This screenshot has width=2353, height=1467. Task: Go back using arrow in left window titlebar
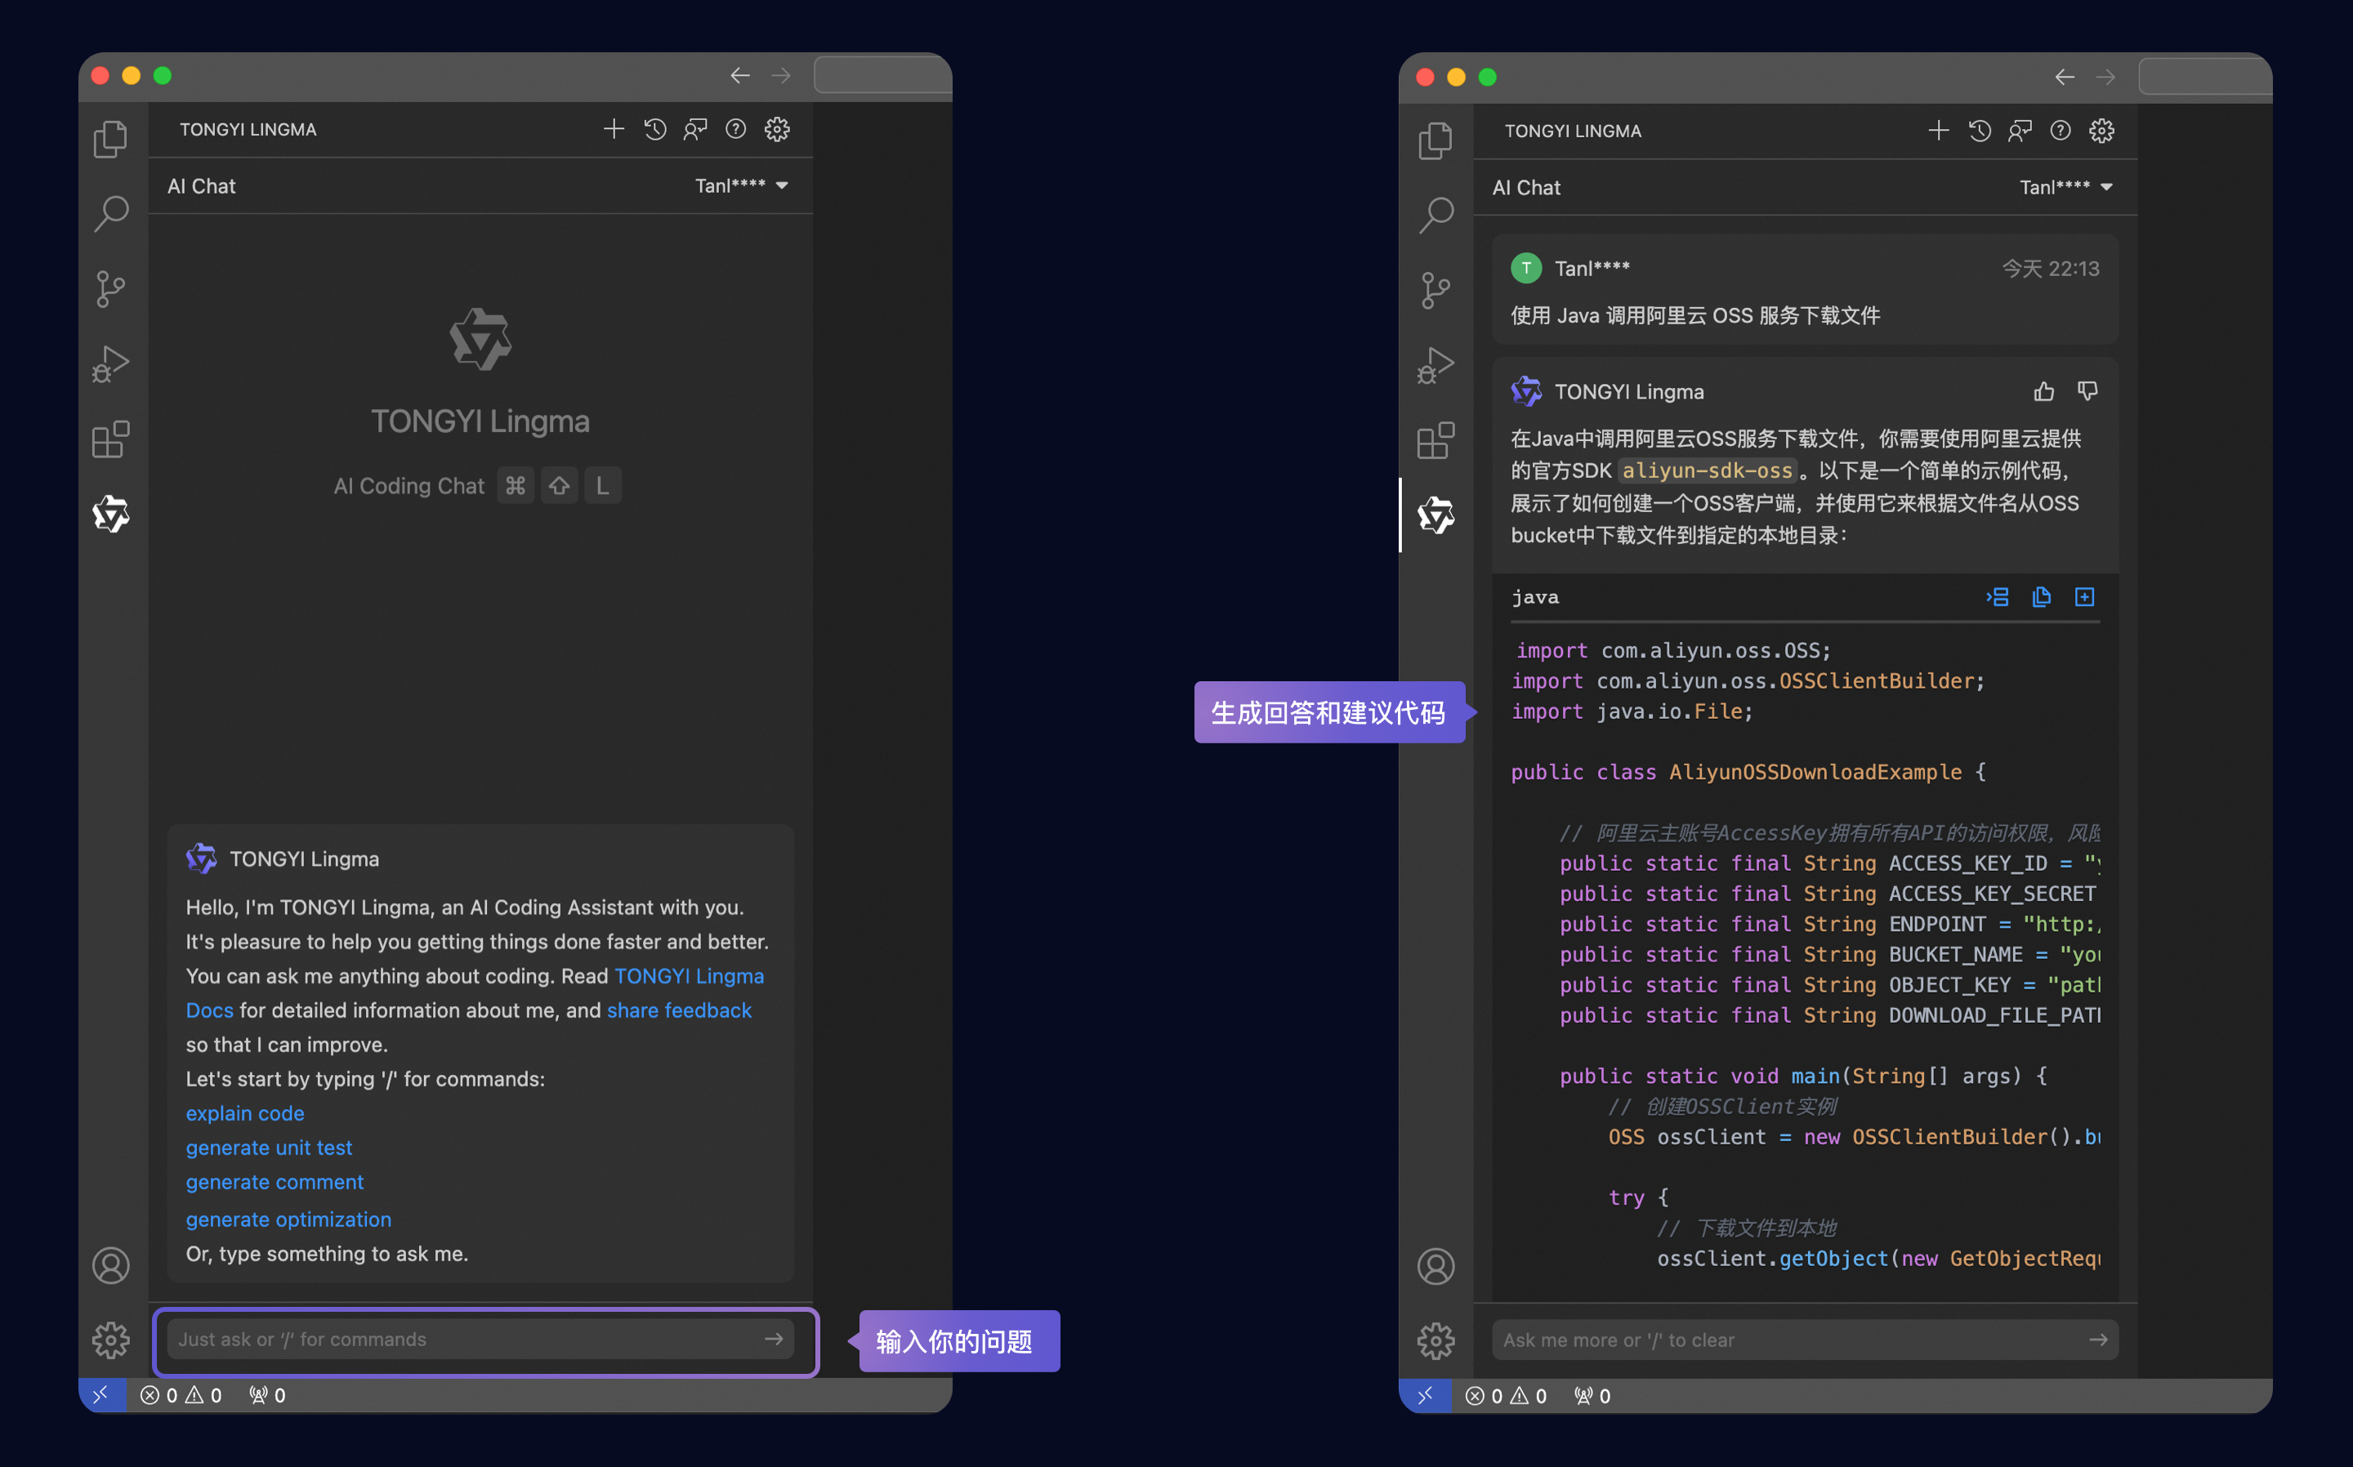pos(740,76)
